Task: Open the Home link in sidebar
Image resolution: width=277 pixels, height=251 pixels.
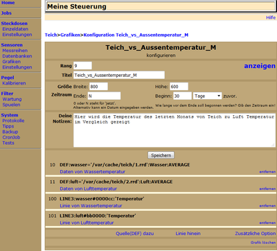Action: click(8, 3)
